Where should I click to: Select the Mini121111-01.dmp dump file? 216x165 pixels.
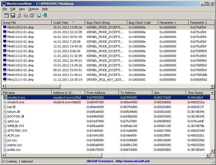click(20, 80)
